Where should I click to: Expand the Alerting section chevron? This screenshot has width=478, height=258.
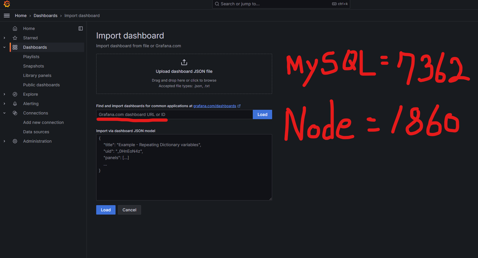[x=4, y=104]
